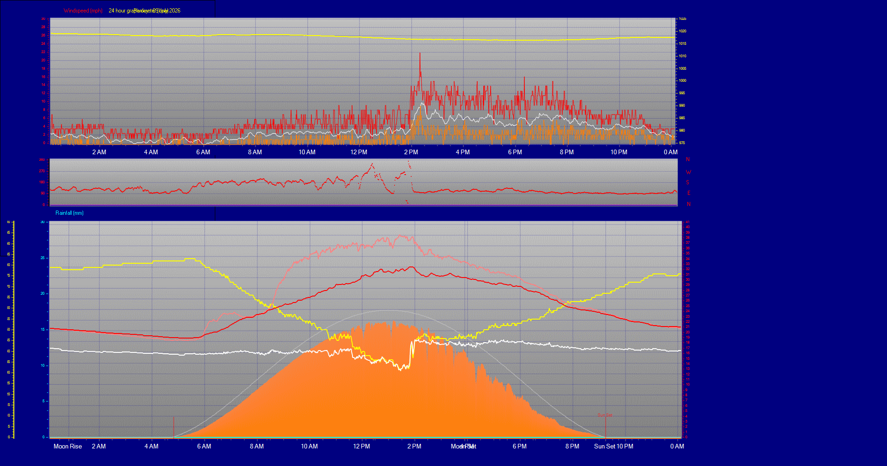887x466 pixels.
Task: Pick "12 PM" below the temperature chart
Action: click(x=361, y=446)
